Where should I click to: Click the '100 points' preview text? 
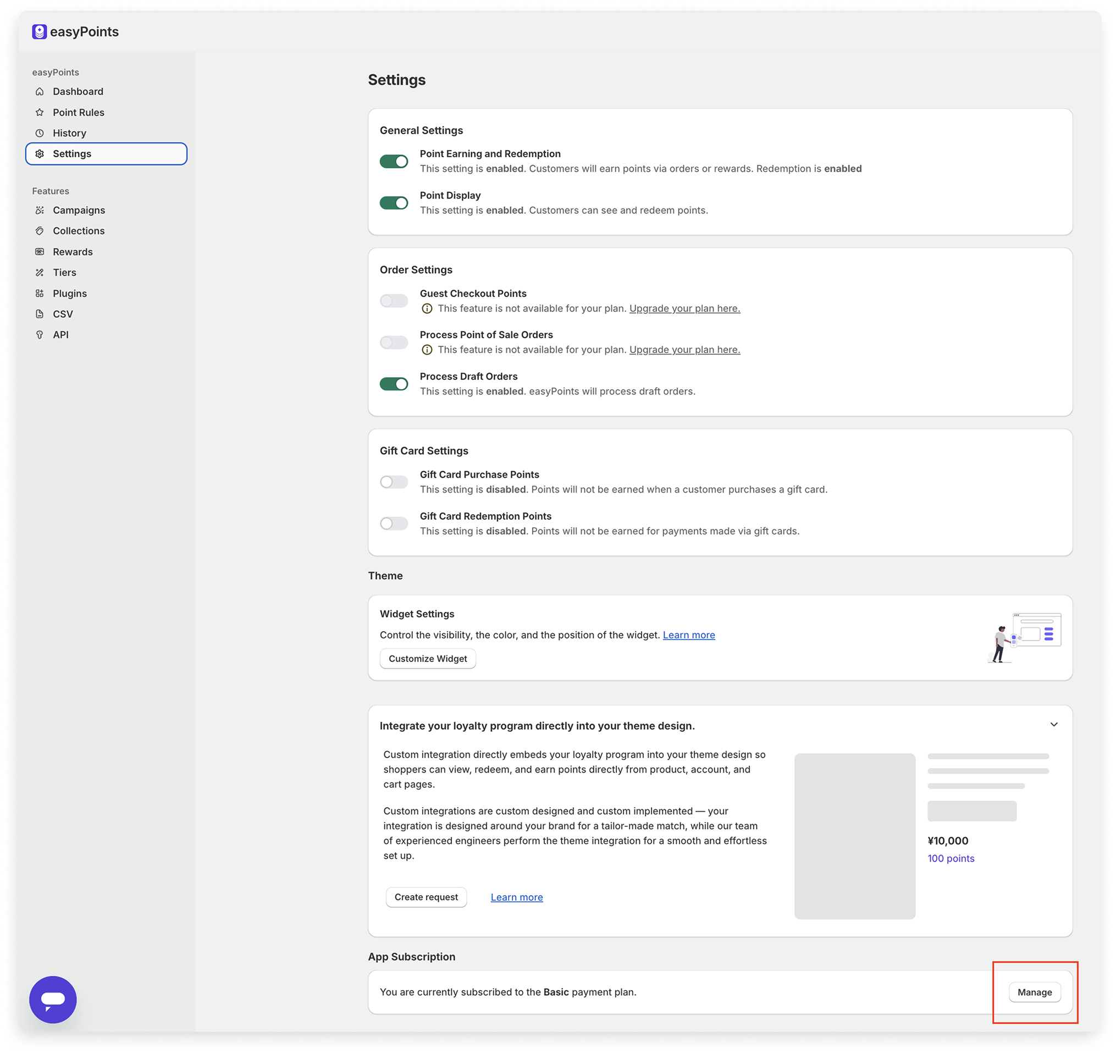click(951, 858)
